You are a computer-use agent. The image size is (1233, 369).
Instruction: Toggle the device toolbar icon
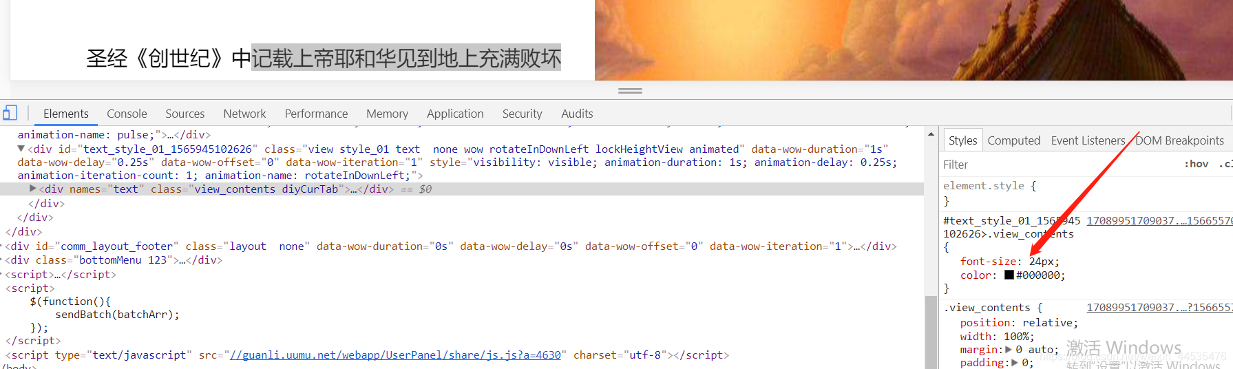coord(10,114)
